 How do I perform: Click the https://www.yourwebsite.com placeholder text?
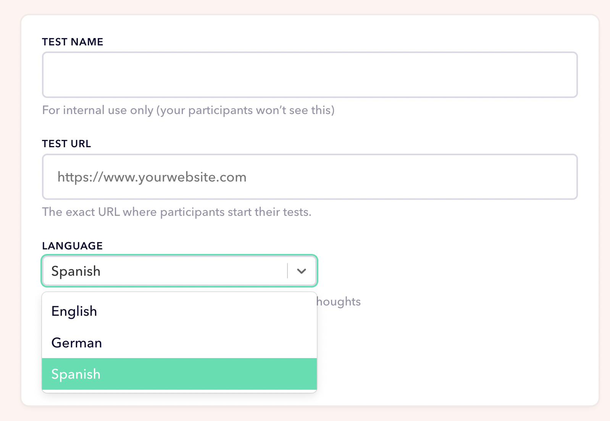(x=152, y=177)
